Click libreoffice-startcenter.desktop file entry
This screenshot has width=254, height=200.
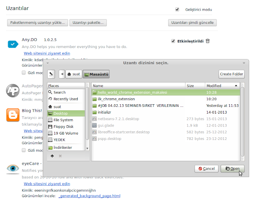(x=166, y=132)
